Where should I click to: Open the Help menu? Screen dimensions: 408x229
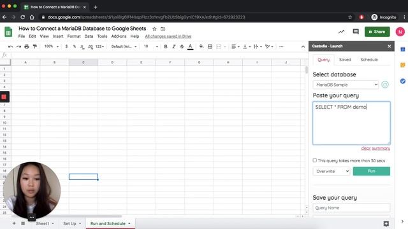coord(135,36)
